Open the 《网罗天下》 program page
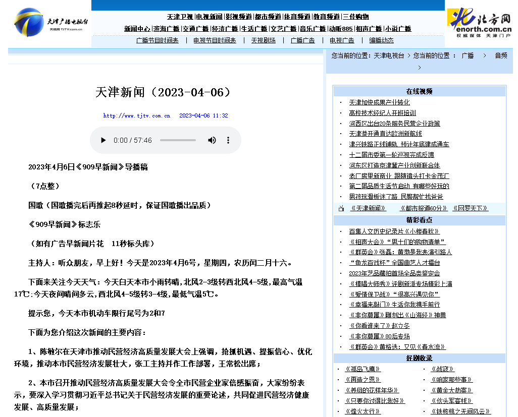 pyautogui.click(x=471, y=208)
